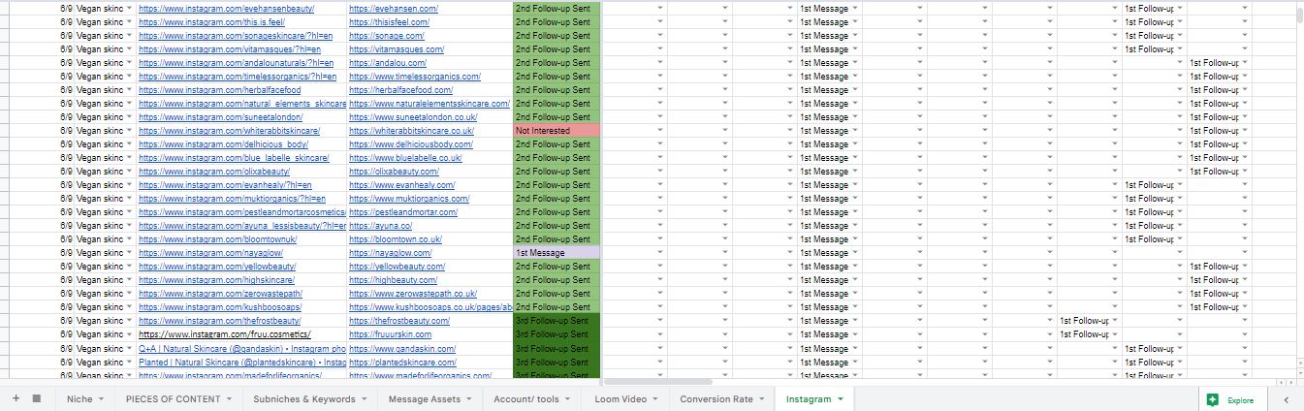This screenshot has height=411, width=1304.
Task: Open 1st Follow-up dropdown in thefrostbeauty row
Action: click(x=1114, y=321)
